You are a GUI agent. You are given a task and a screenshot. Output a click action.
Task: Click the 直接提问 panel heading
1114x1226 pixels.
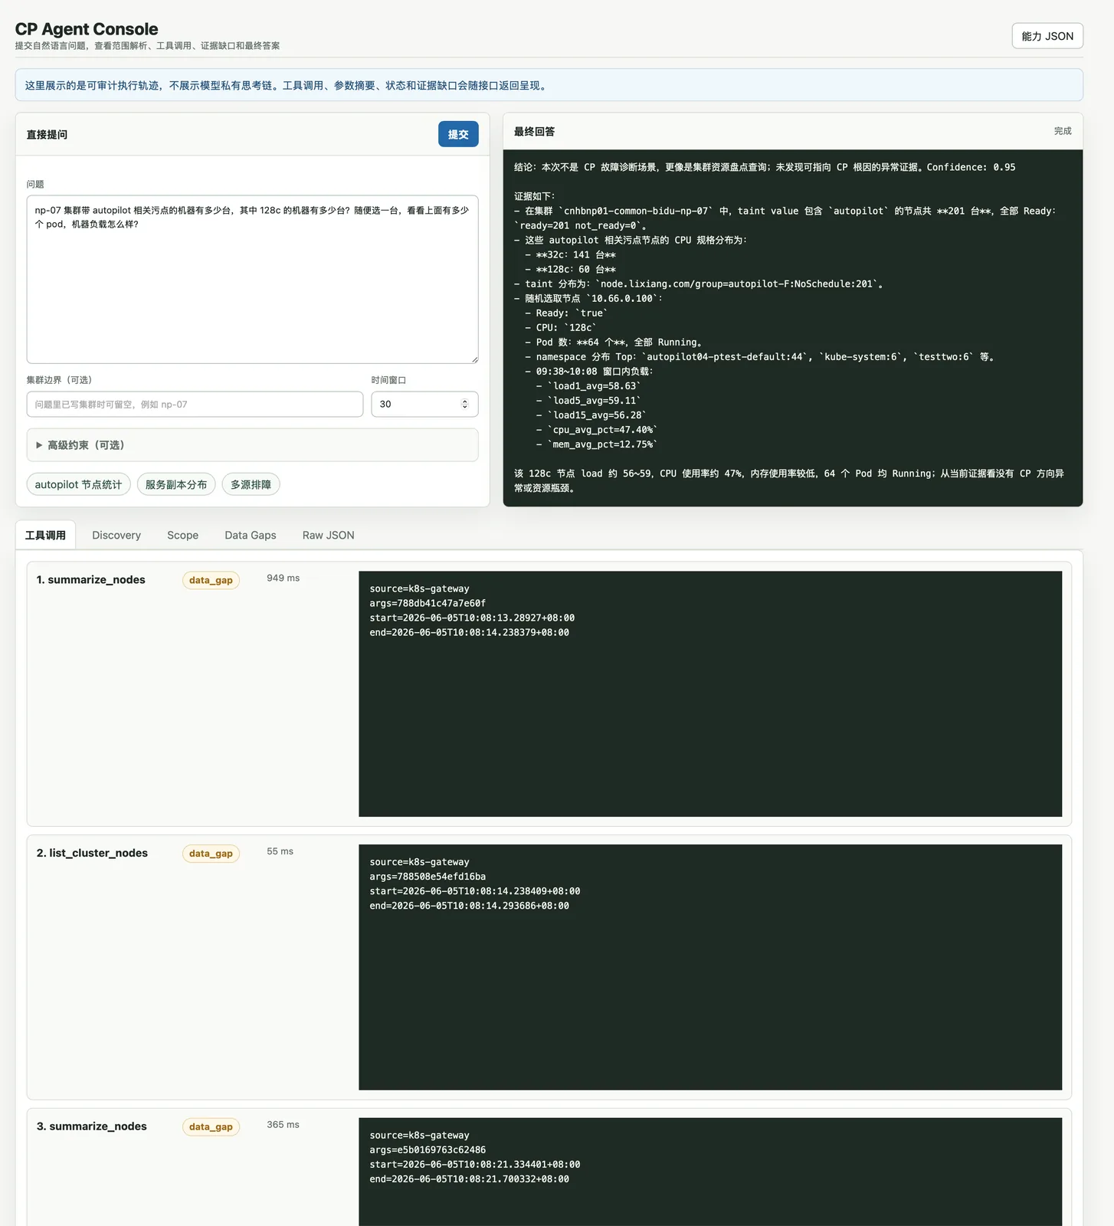[47, 135]
